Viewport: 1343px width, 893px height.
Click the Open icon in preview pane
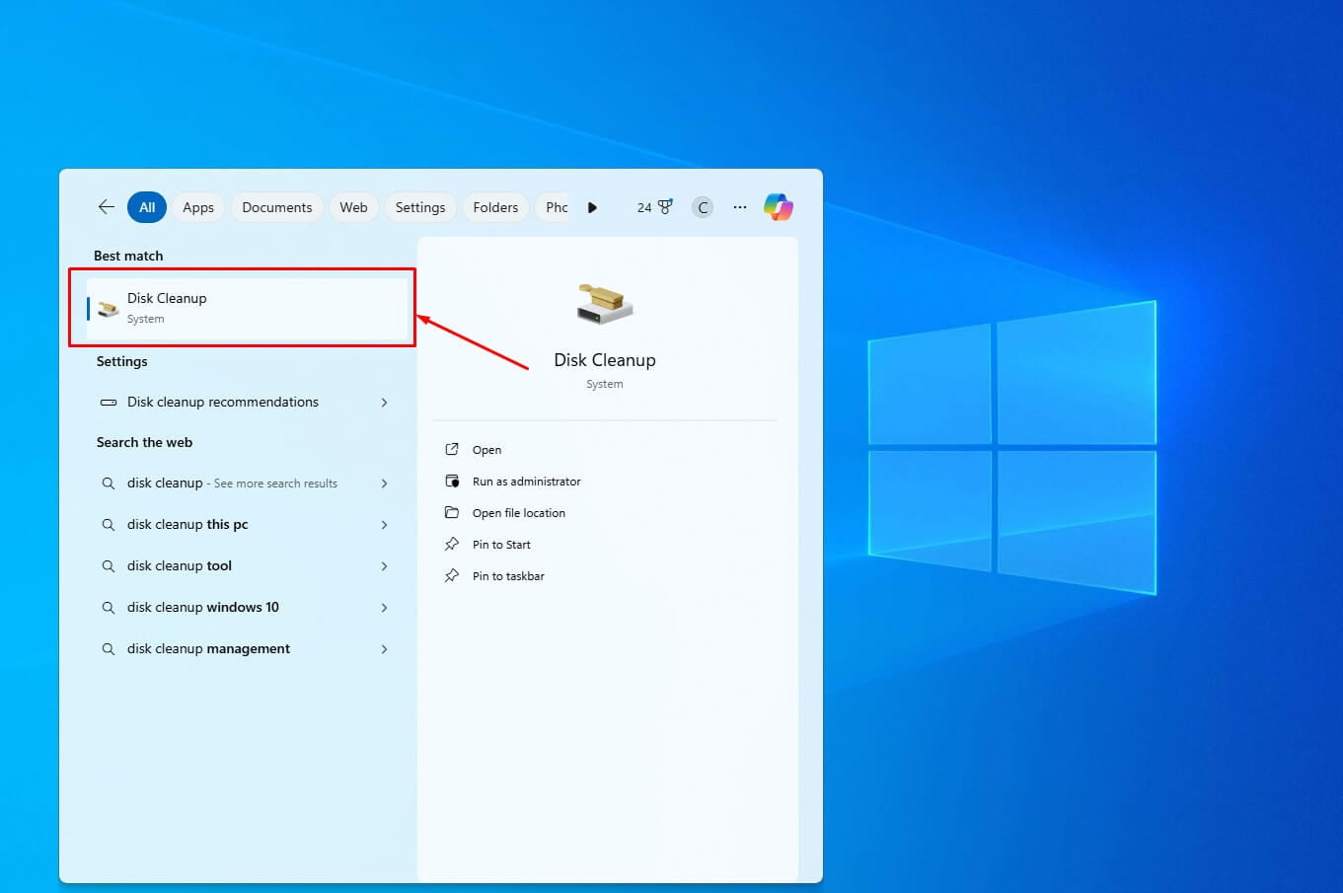point(452,449)
